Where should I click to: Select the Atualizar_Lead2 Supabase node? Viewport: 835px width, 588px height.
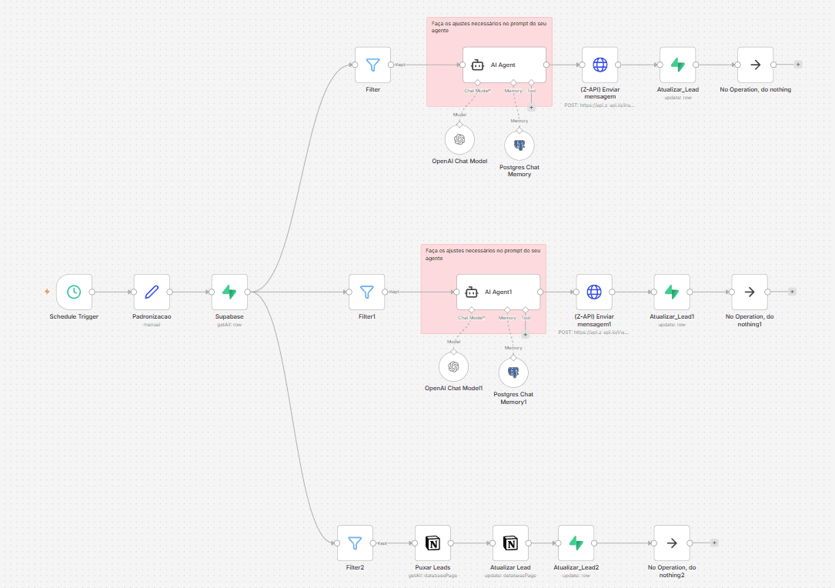pos(576,543)
